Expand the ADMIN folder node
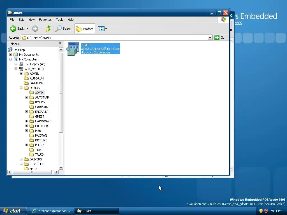This screenshot has height=215, width=287. 21,74
